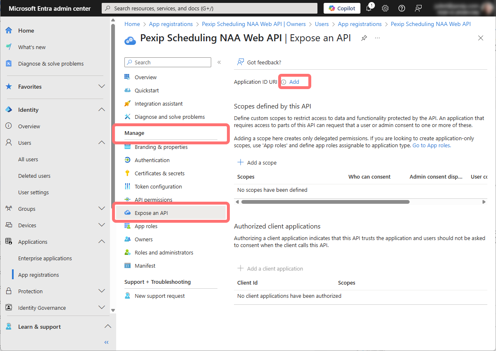Expand the Protection navigation section
496x351 pixels.
point(101,291)
